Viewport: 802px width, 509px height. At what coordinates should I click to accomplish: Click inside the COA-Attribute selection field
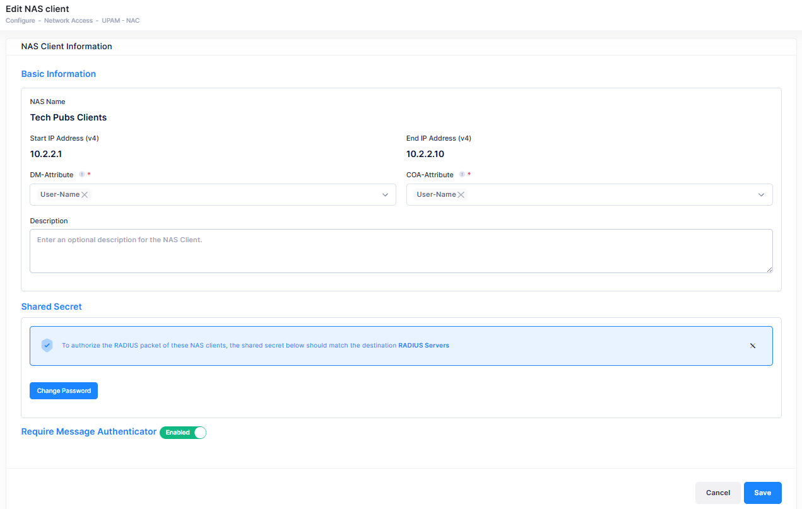pos(606,195)
